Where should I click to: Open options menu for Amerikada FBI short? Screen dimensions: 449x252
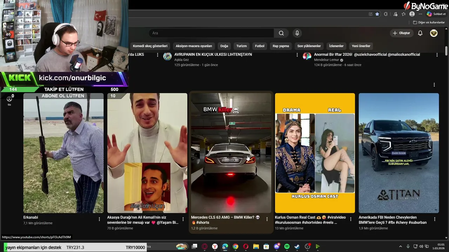point(435,219)
